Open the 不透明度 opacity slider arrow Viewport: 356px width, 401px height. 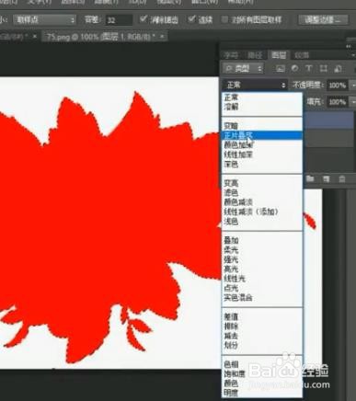352,85
